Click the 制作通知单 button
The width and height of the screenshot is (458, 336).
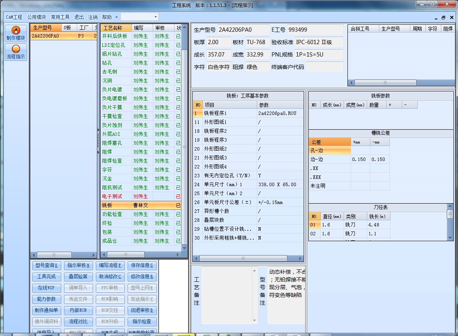click(47, 310)
